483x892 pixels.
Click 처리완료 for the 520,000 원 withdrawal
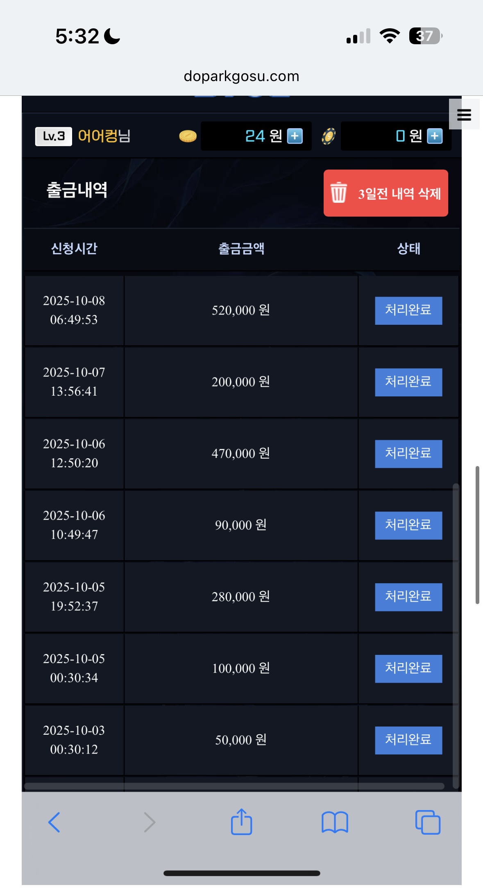[408, 310]
